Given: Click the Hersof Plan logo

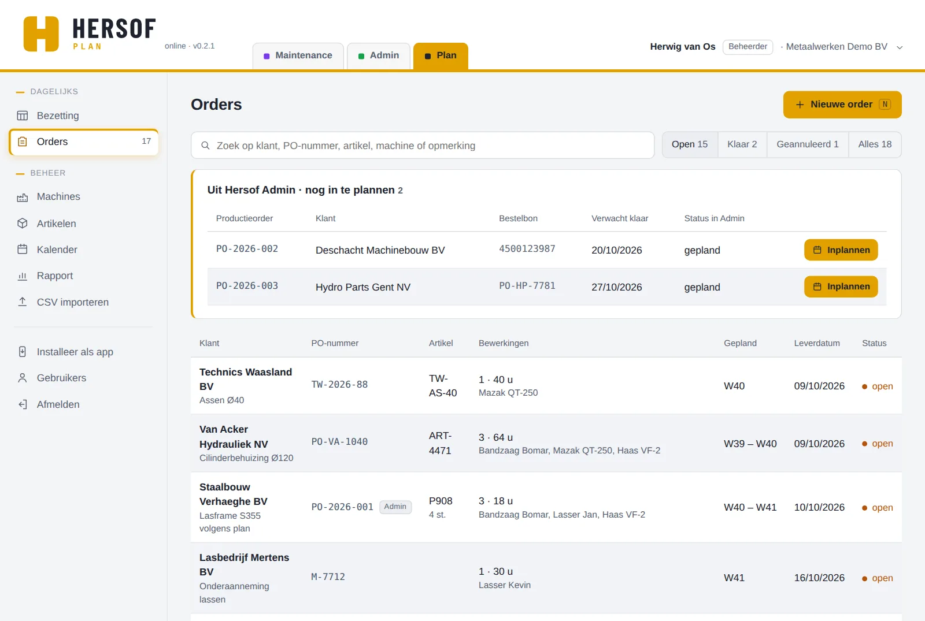Looking at the screenshot, I should (x=90, y=34).
